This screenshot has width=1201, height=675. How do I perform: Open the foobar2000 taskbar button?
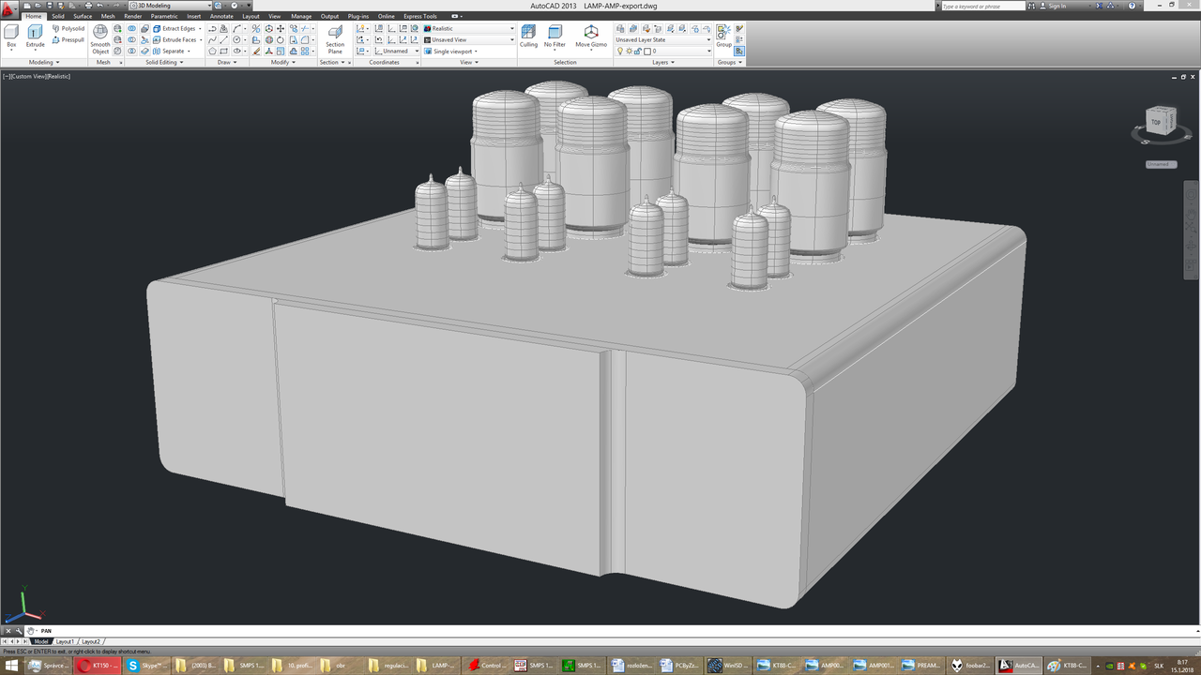971,666
